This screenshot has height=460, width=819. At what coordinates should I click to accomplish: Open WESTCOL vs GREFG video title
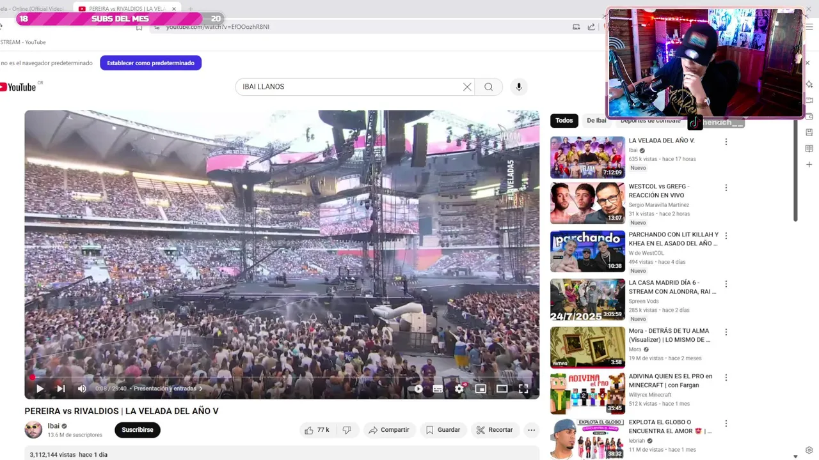[x=659, y=191]
